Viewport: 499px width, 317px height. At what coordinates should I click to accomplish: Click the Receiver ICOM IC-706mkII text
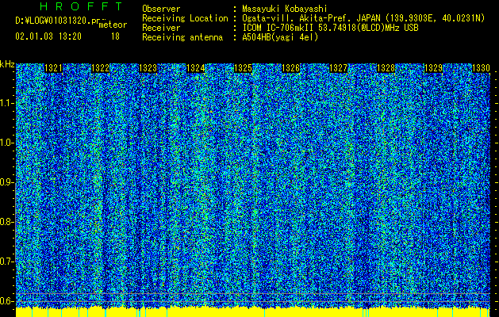click(x=330, y=28)
